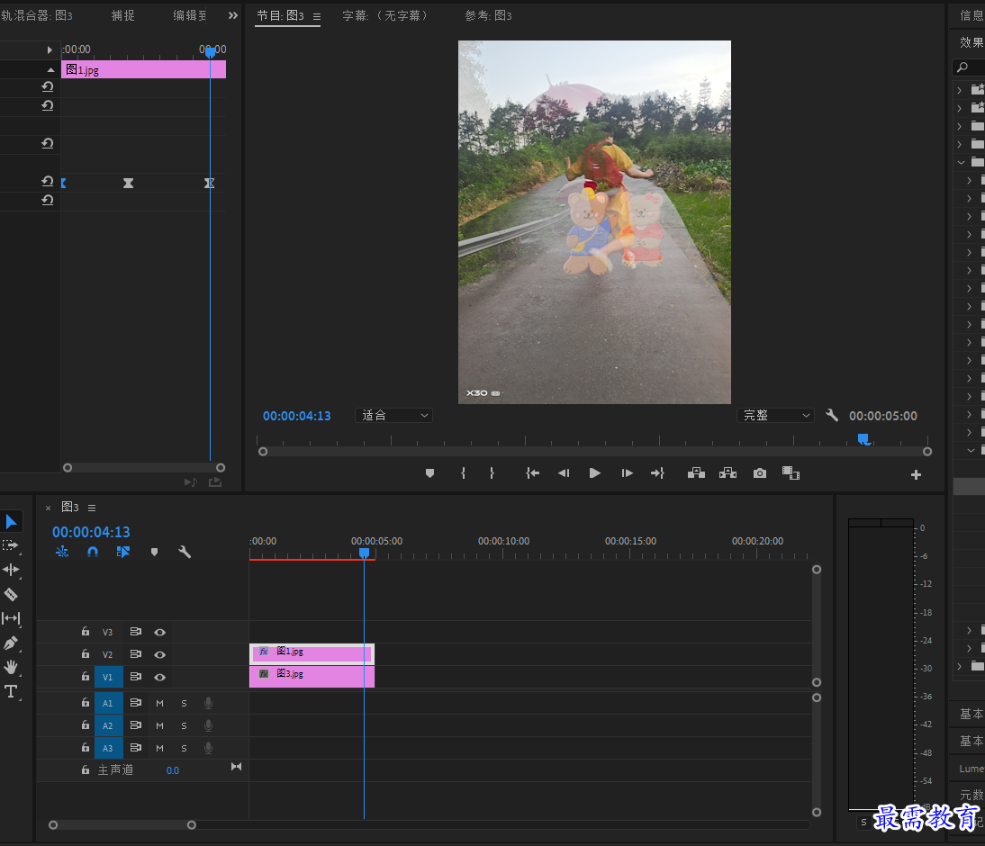The image size is (985, 846).
Task: Click the Lift button
Action: [x=696, y=473]
